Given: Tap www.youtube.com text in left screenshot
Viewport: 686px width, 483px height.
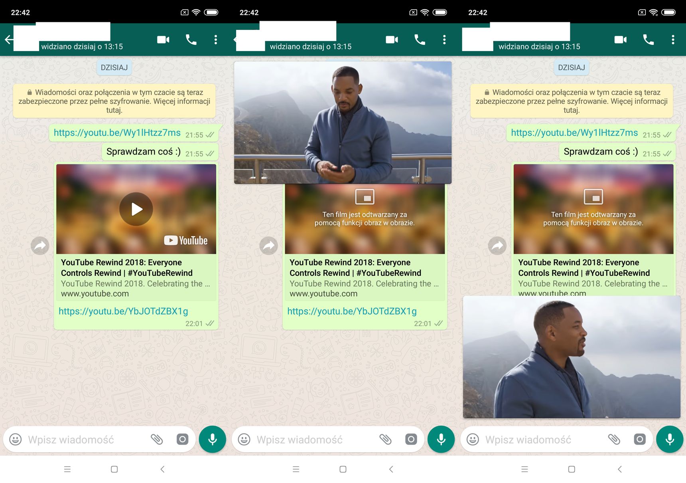Looking at the screenshot, I should coord(95,293).
